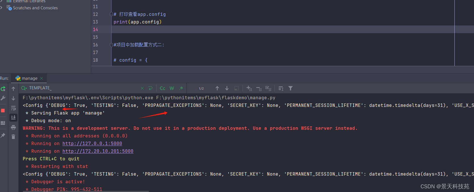
Task: Toggle scroll to end of console
Action: tap(13, 117)
